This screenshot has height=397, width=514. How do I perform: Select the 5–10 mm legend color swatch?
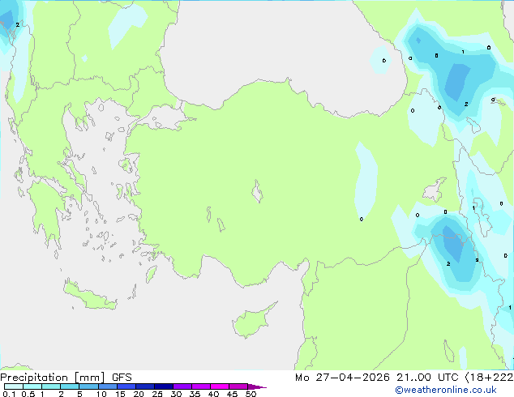pyautogui.click(x=88, y=386)
